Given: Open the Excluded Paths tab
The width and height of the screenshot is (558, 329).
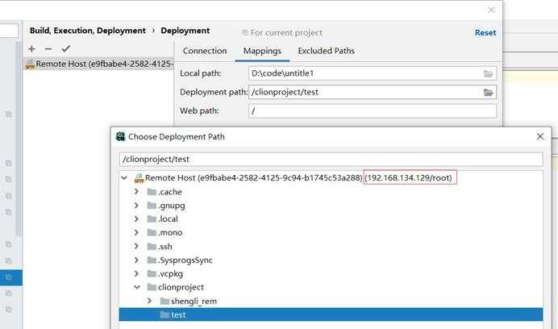Looking at the screenshot, I should 326,51.
